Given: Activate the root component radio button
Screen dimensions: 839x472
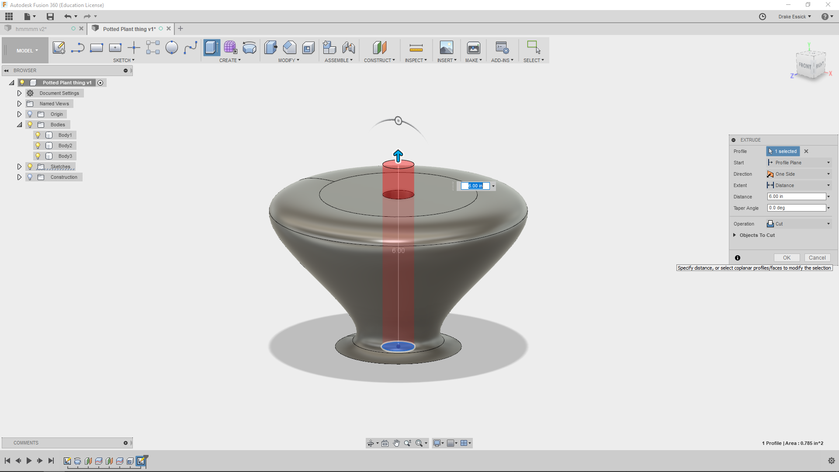Looking at the screenshot, I should point(101,83).
